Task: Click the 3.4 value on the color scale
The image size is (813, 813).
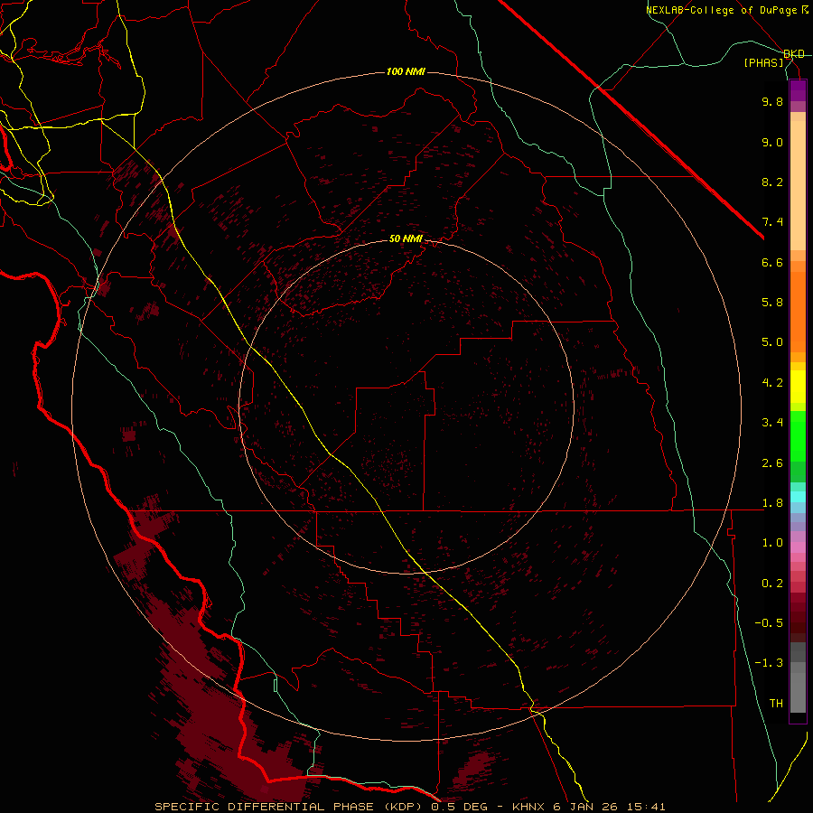Action: [x=772, y=423]
